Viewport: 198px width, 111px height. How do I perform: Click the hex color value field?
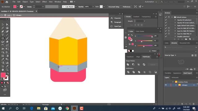(155, 51)
